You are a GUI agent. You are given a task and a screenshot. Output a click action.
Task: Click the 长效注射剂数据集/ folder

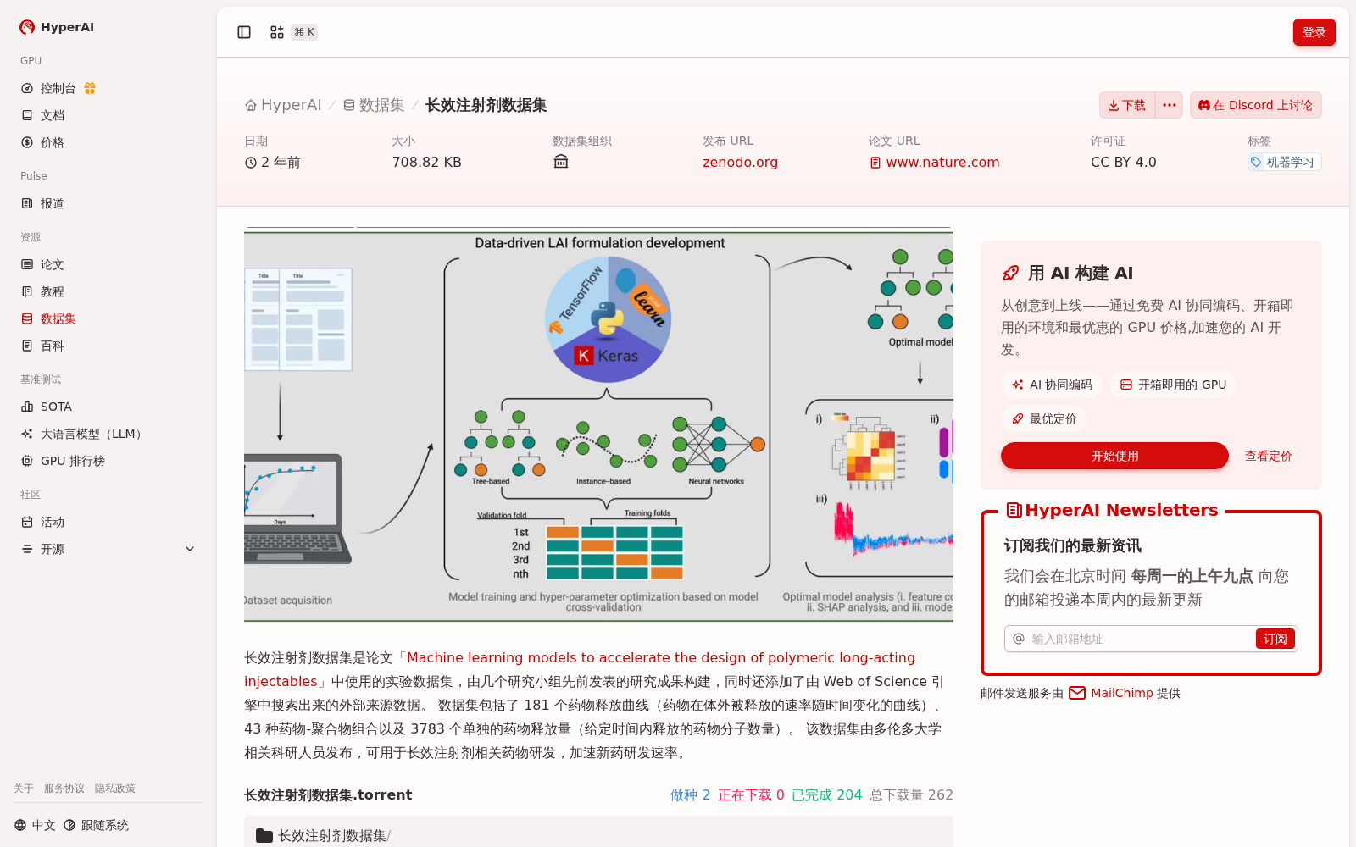coord(324,835)
